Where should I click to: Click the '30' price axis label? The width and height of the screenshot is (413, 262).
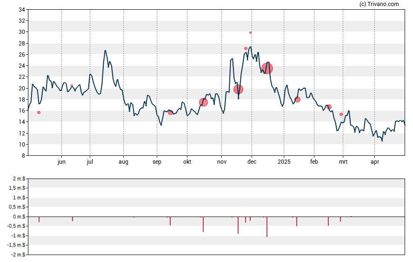[22, 32]
